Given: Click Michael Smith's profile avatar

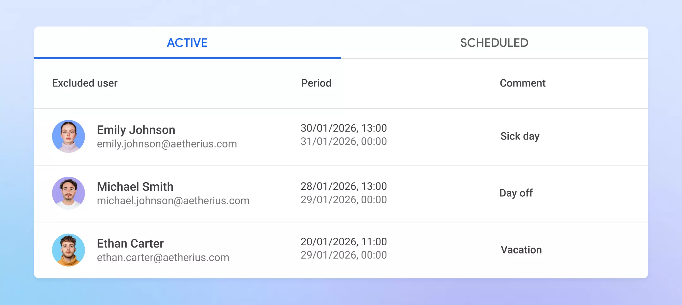Looking at the screenshot, I should tap(69, 193).
